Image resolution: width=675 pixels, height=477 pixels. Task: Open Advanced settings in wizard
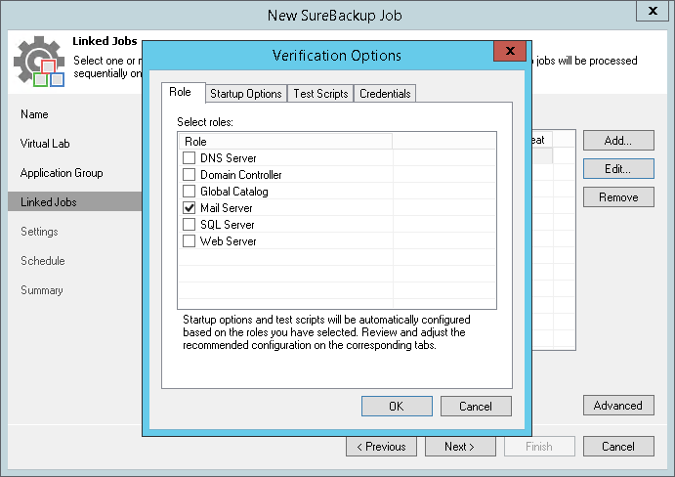click(618, 406)
